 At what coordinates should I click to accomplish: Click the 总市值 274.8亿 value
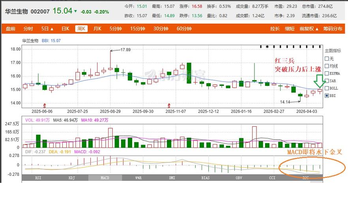tap(326, 6)
